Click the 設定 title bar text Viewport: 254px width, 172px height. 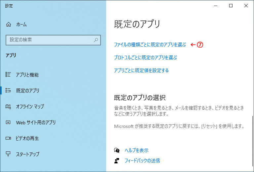pyautogui.click(x=9, y=6)
